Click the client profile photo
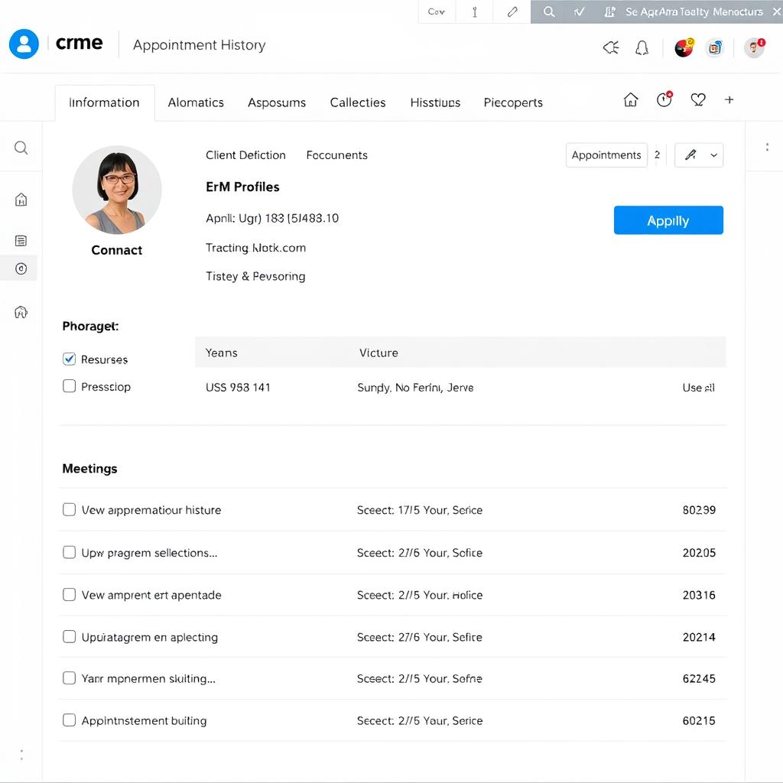783x783 pixels. pyautogui.click(x=117, y=190)
